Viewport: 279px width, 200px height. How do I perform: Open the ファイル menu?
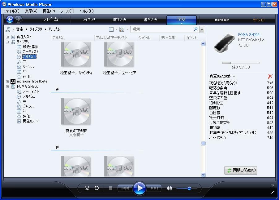11,11
